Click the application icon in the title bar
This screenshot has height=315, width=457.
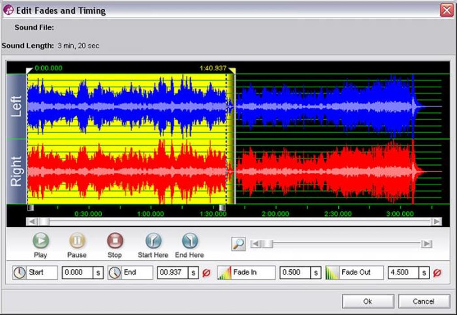8,10
